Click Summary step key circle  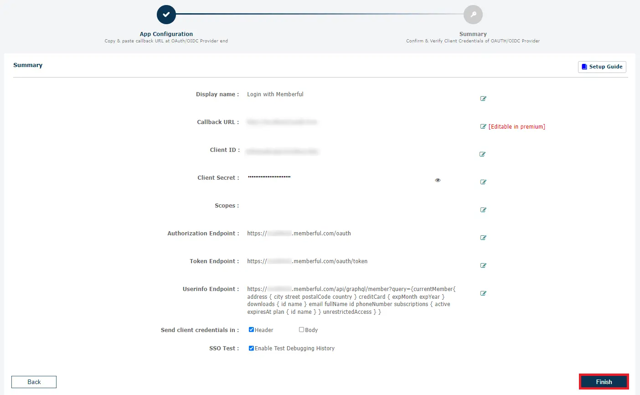pos(473,15)
